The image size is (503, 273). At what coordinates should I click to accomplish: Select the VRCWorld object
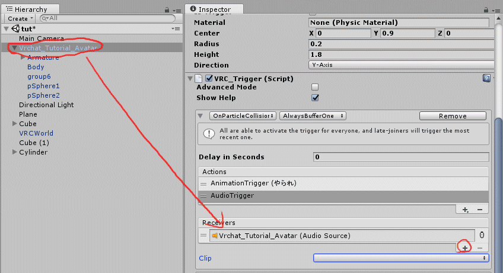(36, 133)
